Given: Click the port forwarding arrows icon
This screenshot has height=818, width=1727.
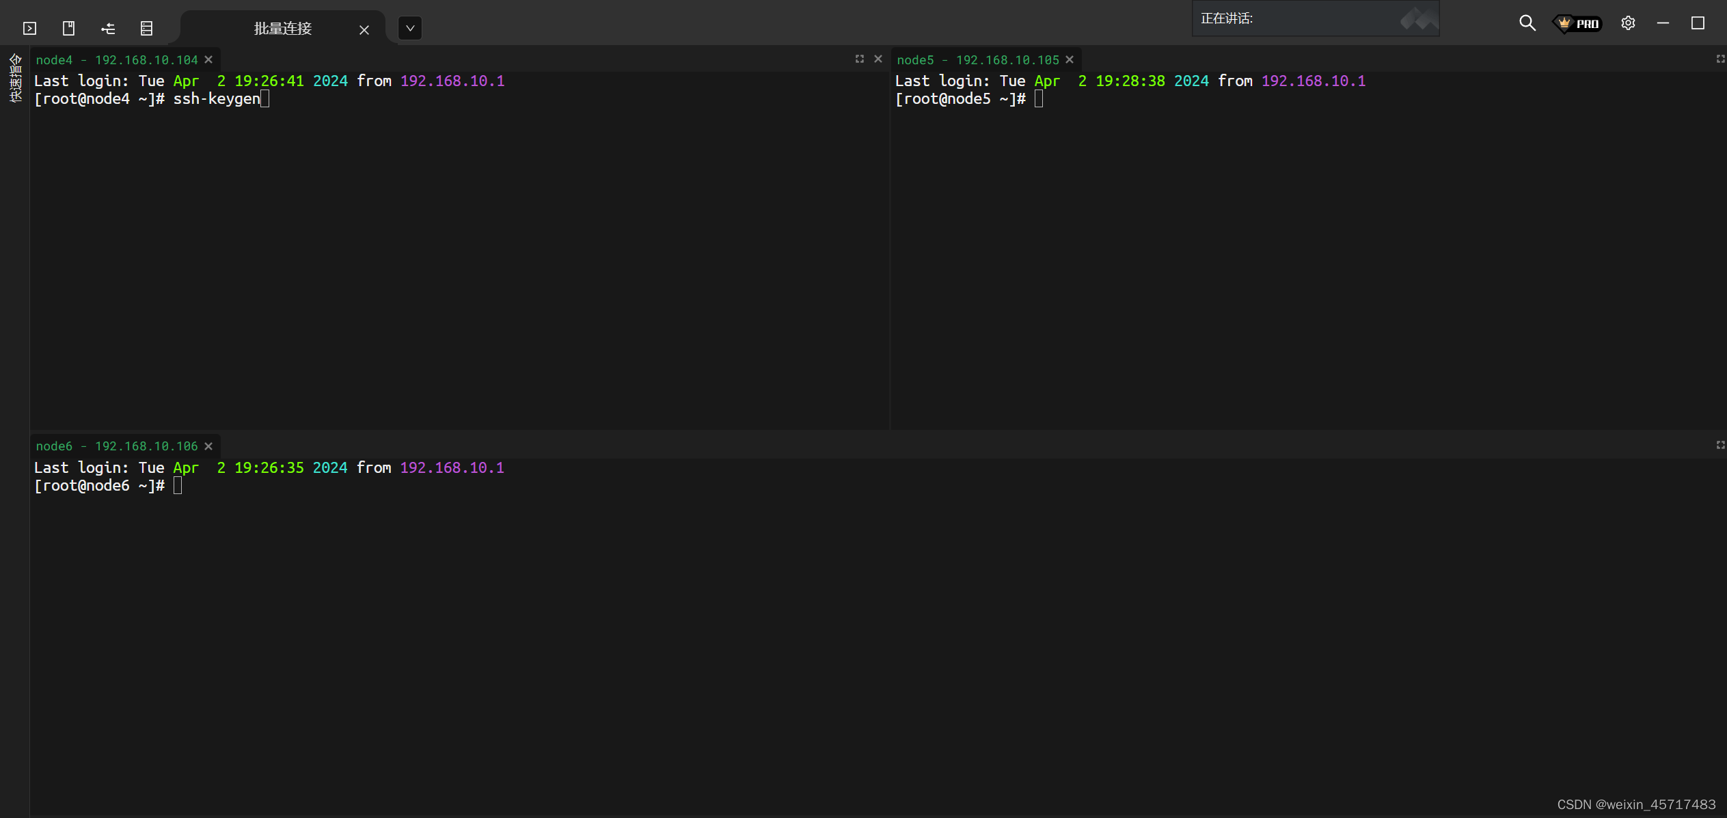Looking at the screenshot, I should tap(108, 28).
